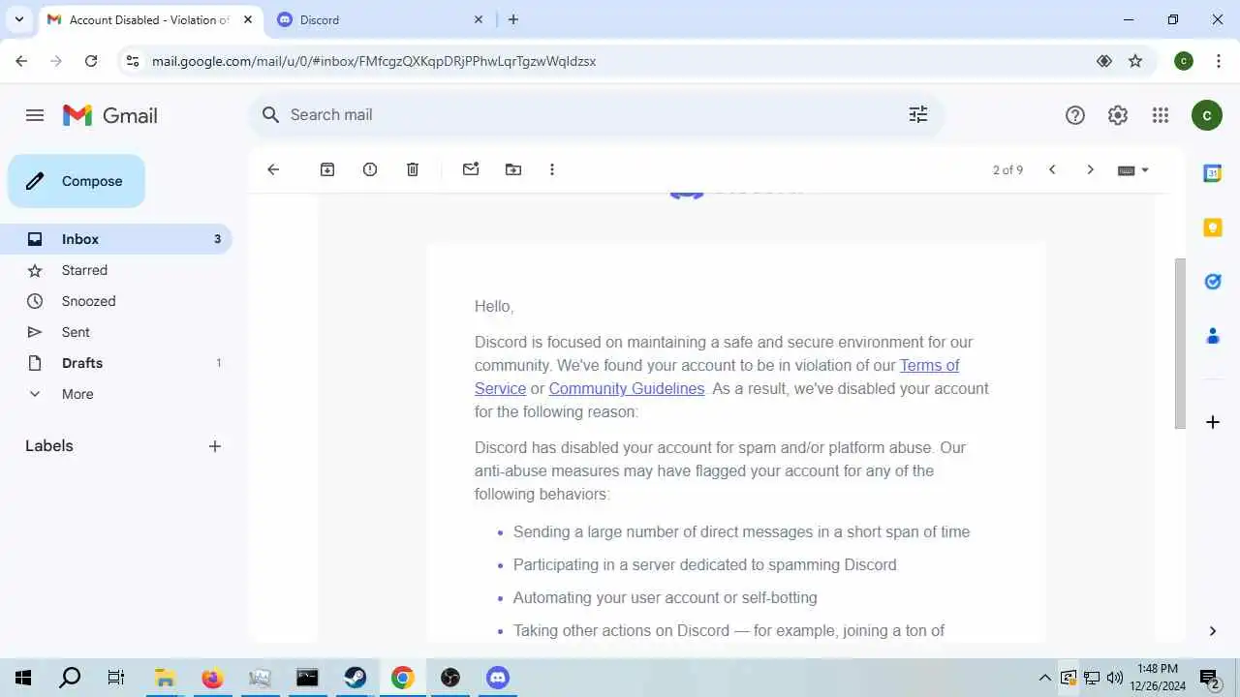Open Windows taskbar search

click(x=70, y=678)
